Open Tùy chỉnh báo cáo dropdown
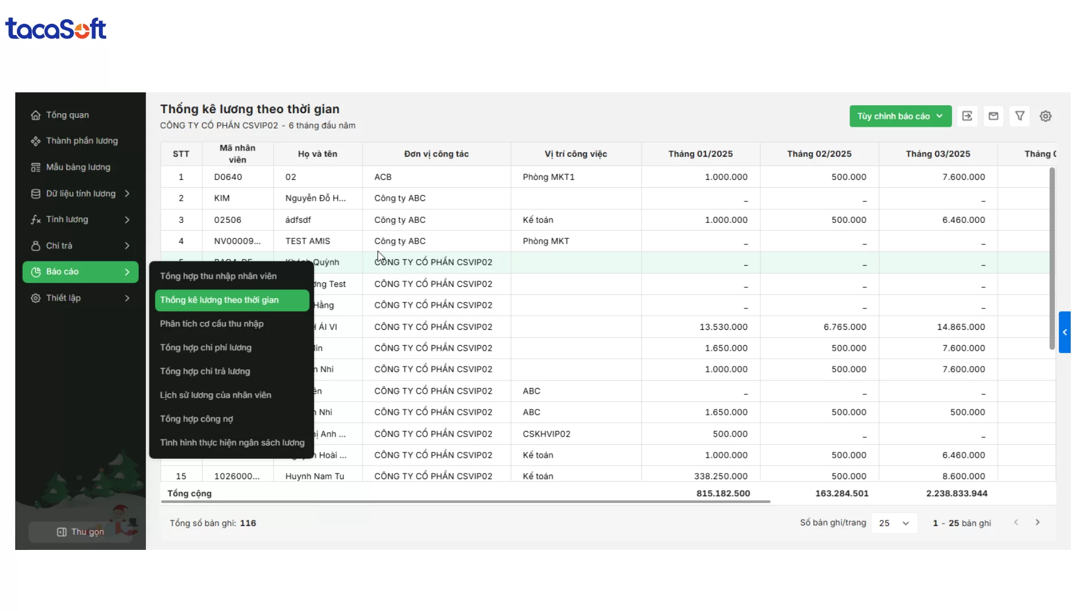 pyautogui.click(x=900, y=116)
